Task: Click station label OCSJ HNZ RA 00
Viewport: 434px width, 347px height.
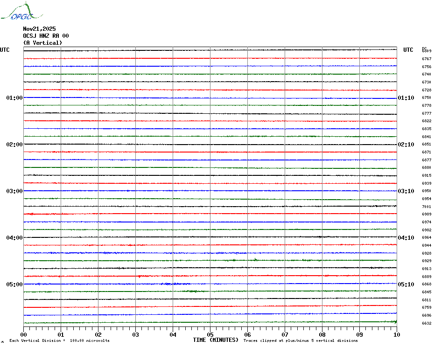Action: pyautogui.click(x=46, y=36)
